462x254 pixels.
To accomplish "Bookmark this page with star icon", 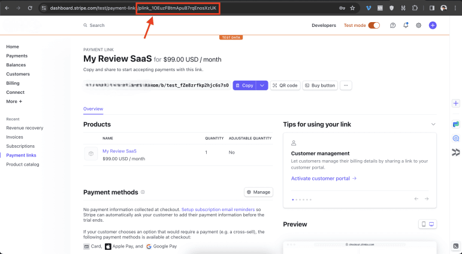I will click(352, 8).
